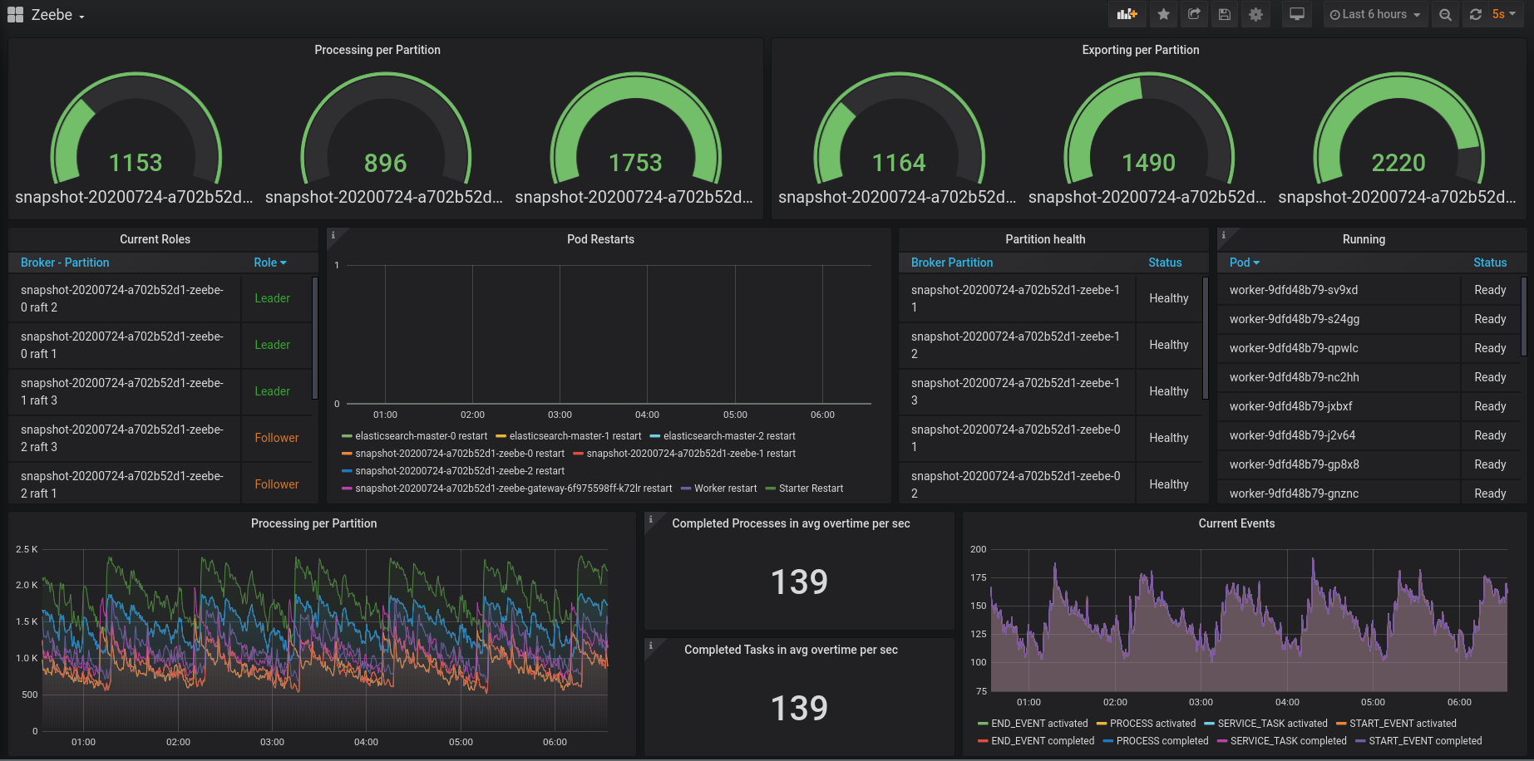Select the gauge showing 1153
The image size is (1534, 761).
136,130
